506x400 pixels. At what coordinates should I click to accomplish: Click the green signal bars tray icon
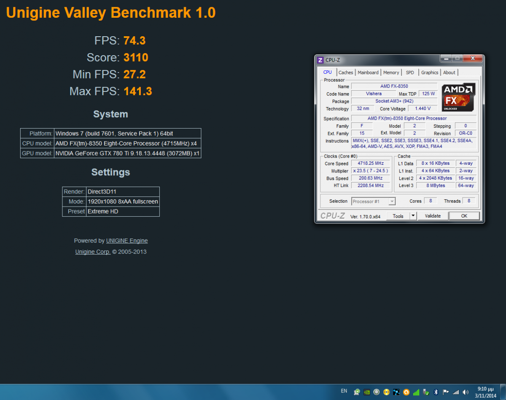tap(416, 392)
